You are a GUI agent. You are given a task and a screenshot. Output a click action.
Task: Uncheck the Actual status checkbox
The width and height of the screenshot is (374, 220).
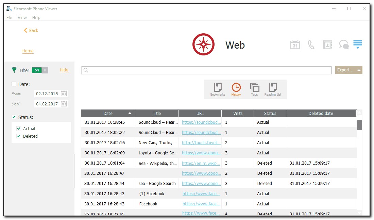(x=19, y=129)
